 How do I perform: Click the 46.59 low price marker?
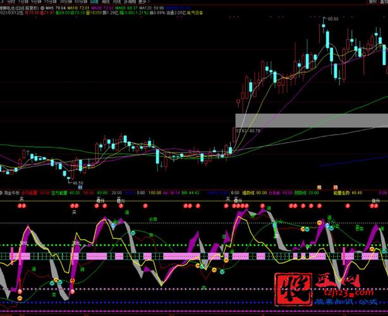(x=78, y=183)
